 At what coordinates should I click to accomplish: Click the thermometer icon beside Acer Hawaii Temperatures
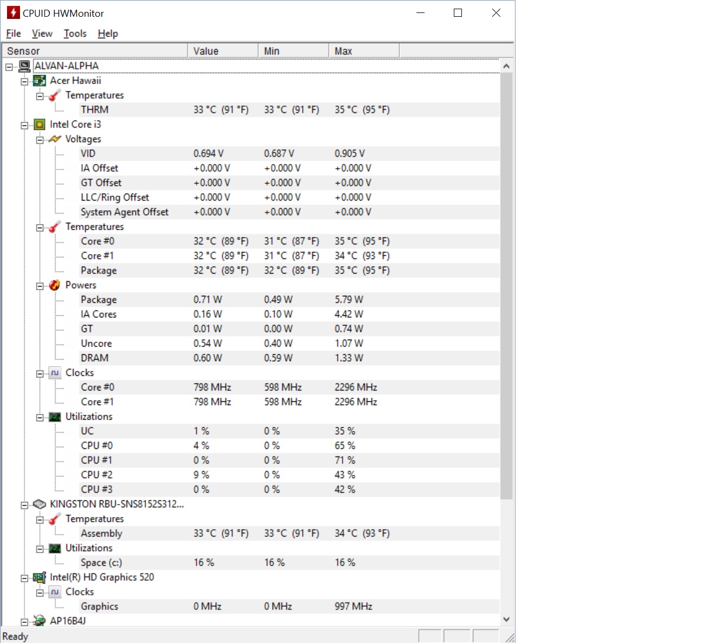click(x=55, y=95)
